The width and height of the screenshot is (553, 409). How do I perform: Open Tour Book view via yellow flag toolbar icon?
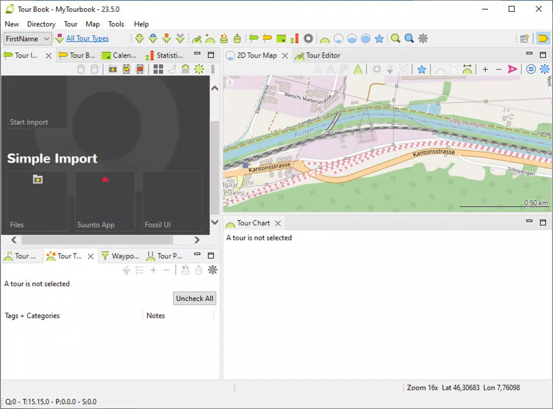(268, 38)
